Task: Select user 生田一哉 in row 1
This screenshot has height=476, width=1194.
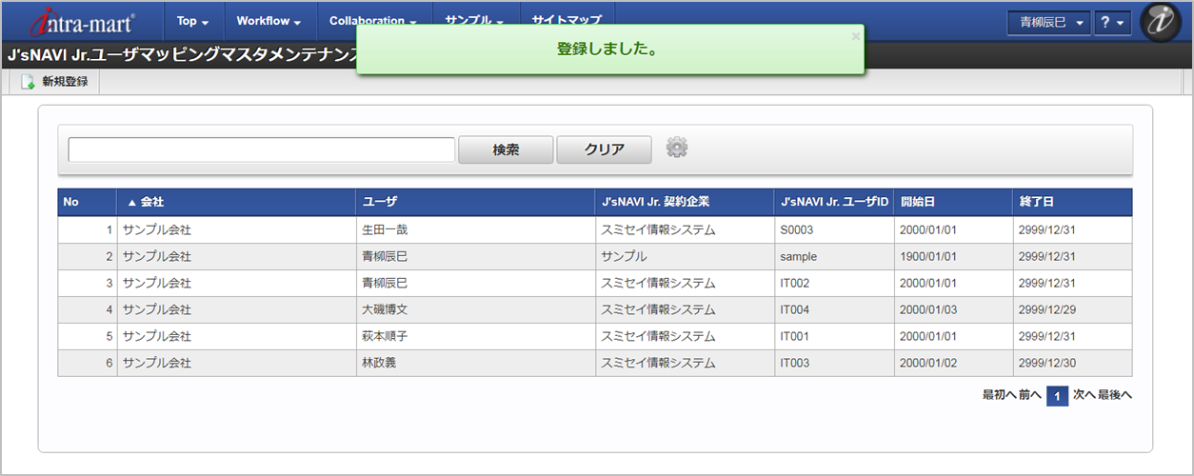Action: pos(476,229)
